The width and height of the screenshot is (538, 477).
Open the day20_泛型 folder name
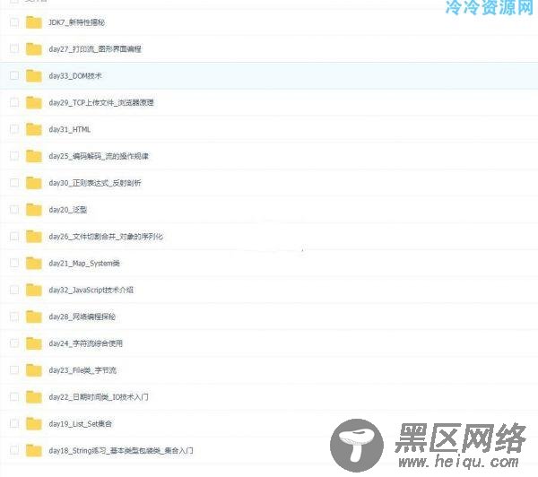pyautogui.click(x=68, y=210)
